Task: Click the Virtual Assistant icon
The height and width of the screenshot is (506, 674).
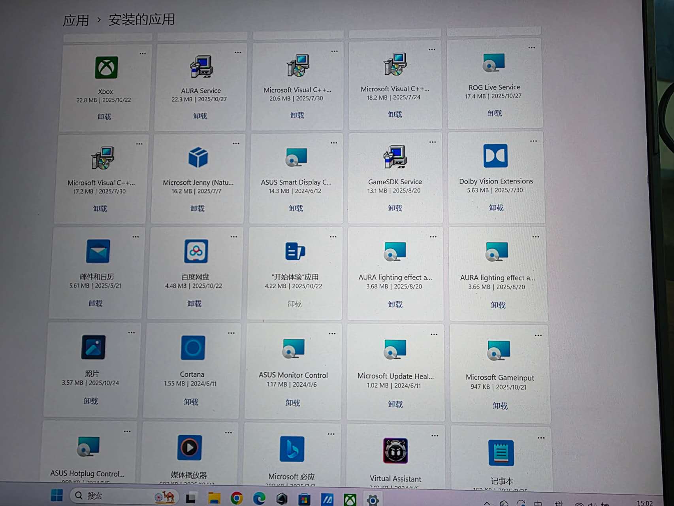Action: 395,451
